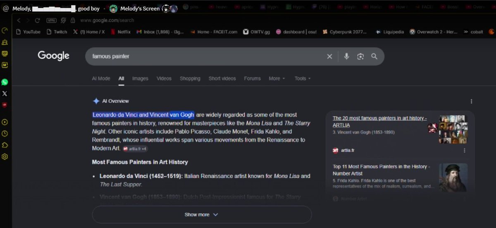Screen dimensions: 496x228
Task: Switch to Forums tab
Action: (252, 78)
